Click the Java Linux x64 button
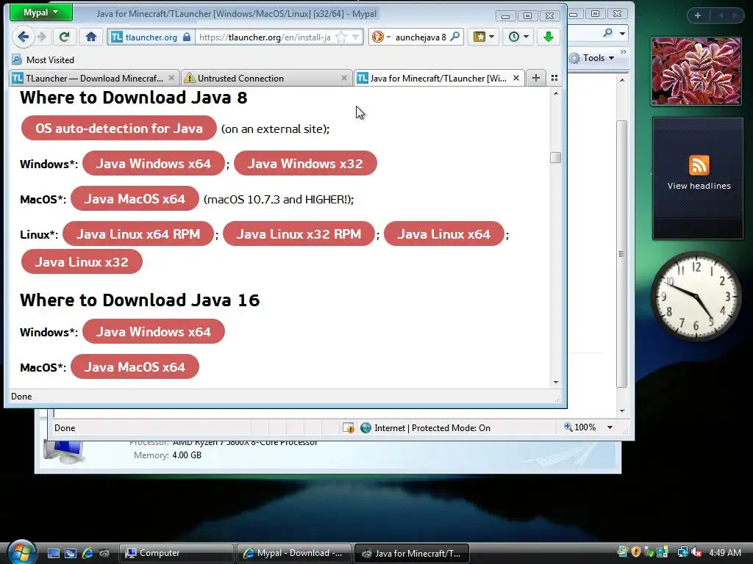Screen dimensions: 753x564 tap(443, 234)
